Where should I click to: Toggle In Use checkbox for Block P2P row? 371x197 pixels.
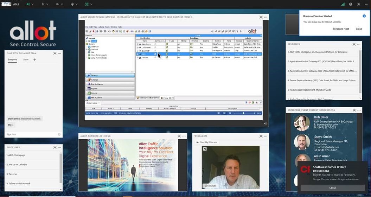(167, 51)
